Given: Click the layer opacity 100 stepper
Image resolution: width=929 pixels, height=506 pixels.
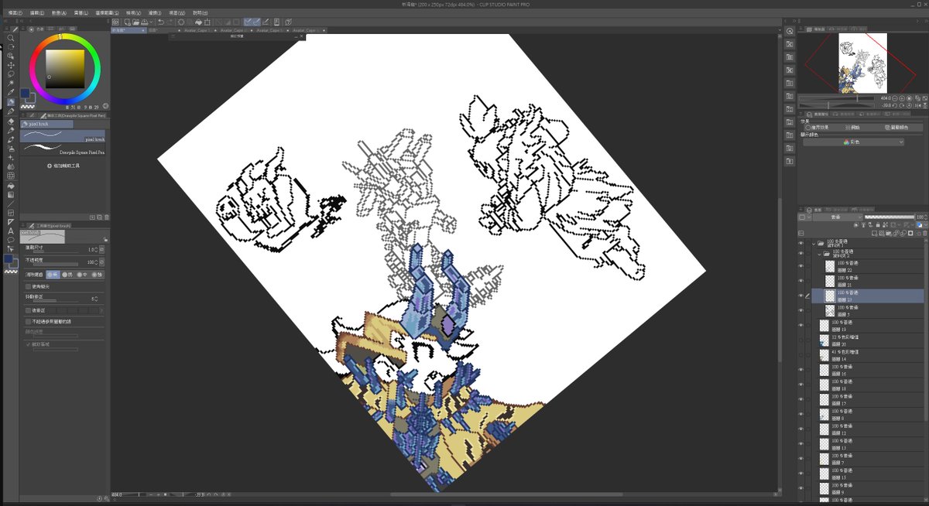Looking at the screenshot, I should 926,217.
